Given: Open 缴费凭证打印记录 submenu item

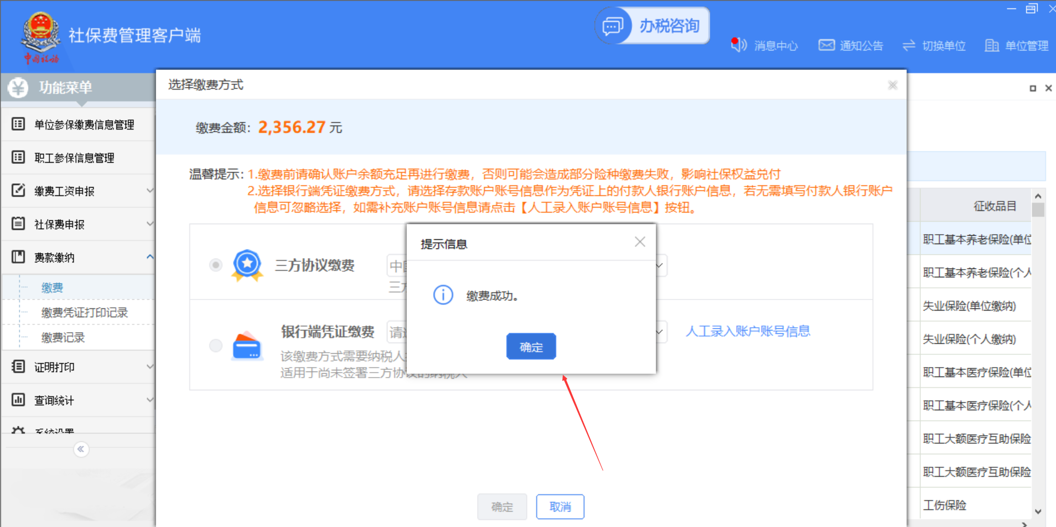Looking at the screenshot, I should [x=84, y=313].
